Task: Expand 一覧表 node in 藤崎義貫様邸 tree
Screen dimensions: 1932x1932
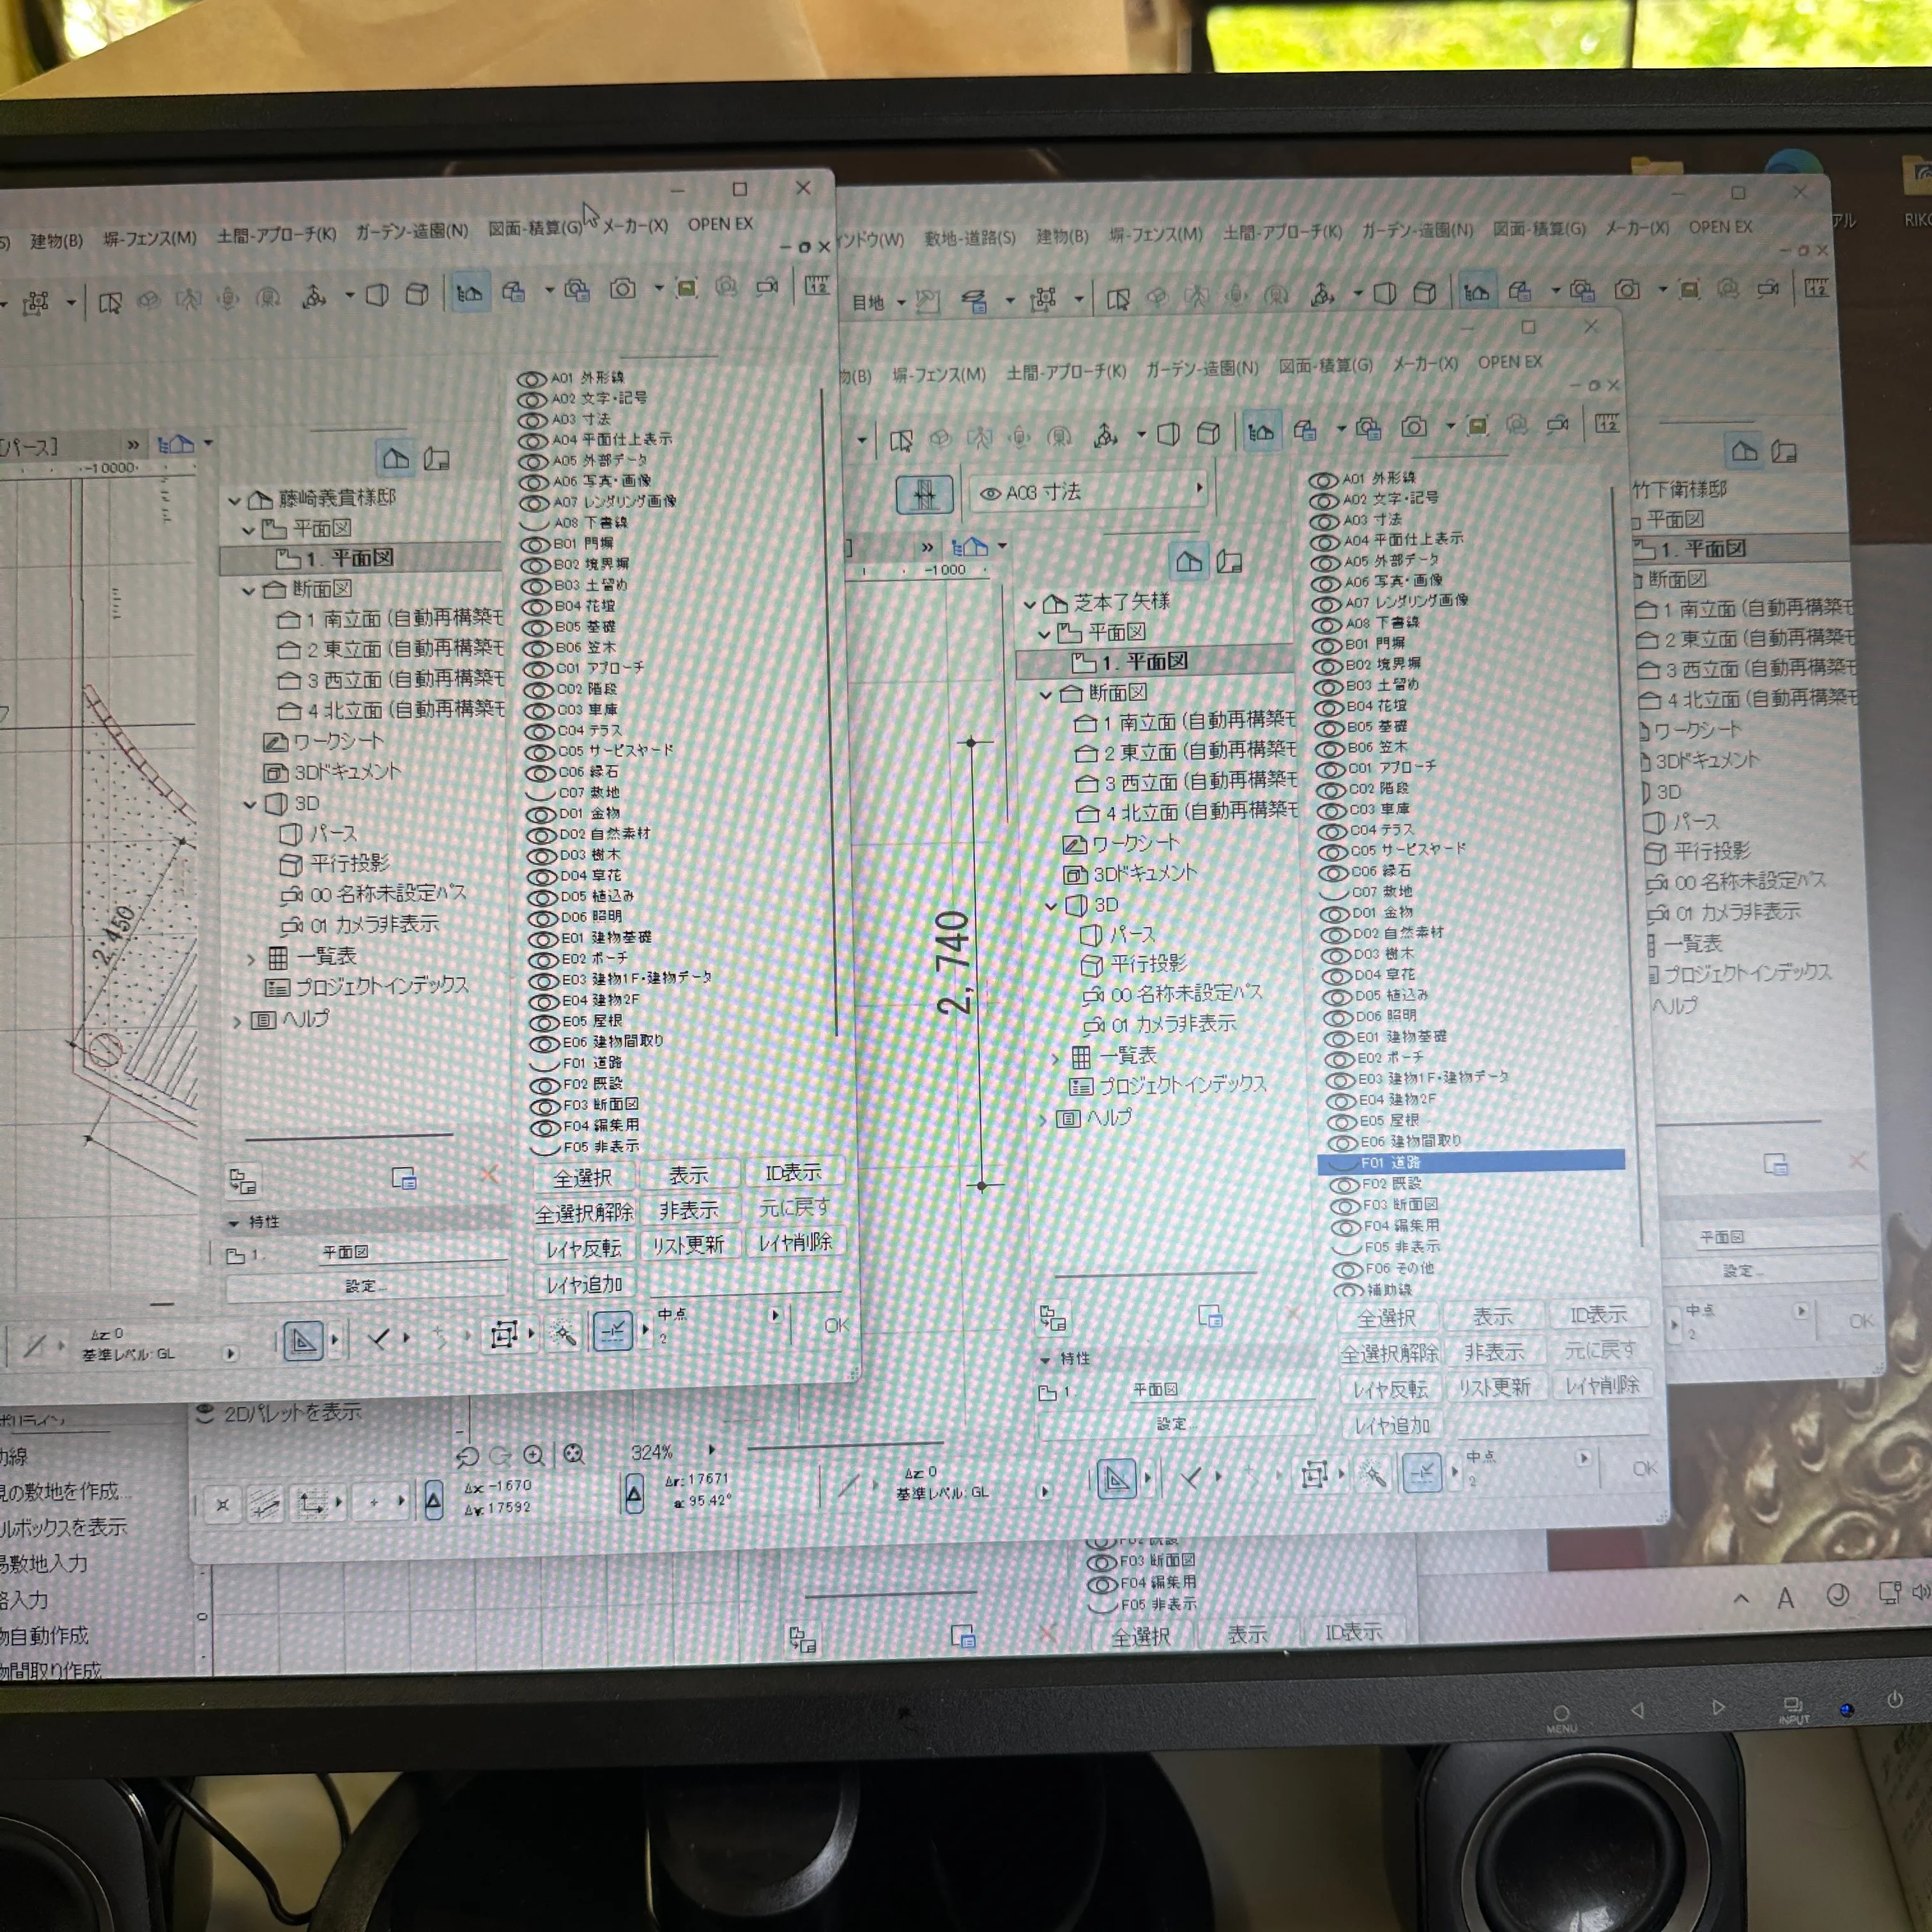Action: coord(252,959)
